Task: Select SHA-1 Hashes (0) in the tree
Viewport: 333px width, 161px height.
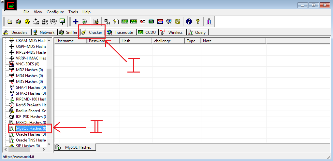Action: (31, 87)
